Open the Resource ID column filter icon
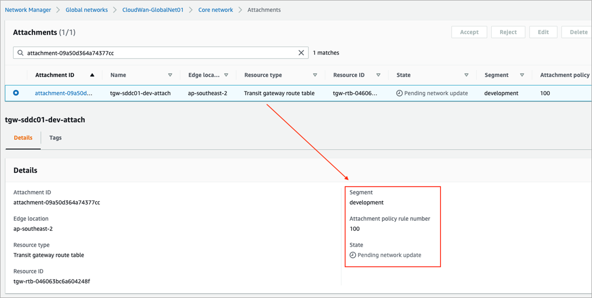592x298 pixels. 379,75
